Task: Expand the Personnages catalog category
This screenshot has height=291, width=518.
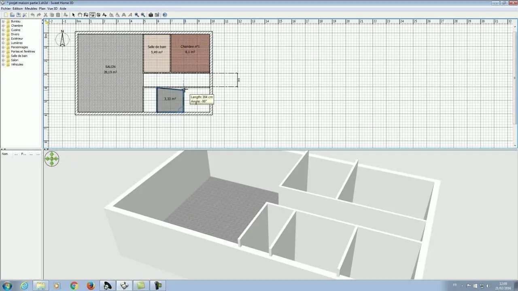Action: pos(3,47)
